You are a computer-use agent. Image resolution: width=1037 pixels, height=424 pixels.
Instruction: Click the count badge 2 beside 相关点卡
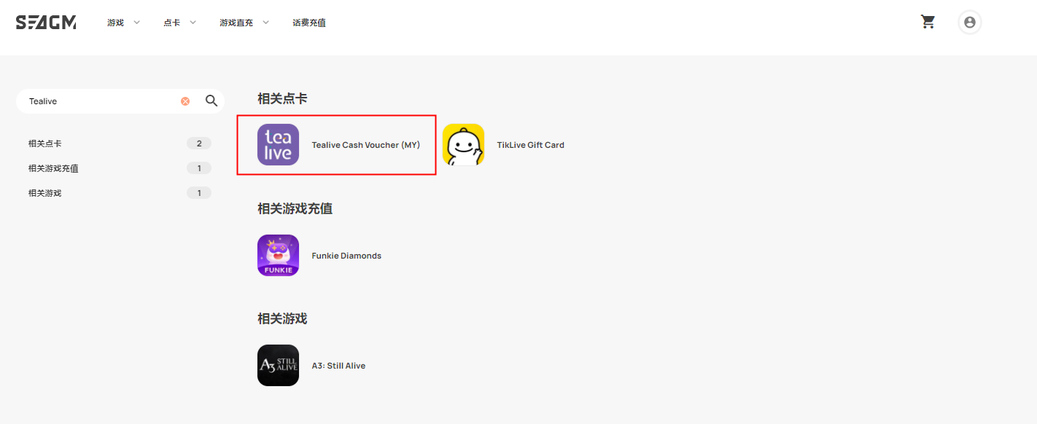[199, 144]
